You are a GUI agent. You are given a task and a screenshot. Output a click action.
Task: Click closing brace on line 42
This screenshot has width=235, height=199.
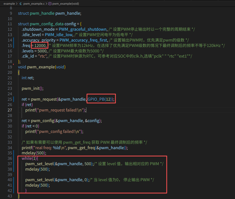coord(26,190)
